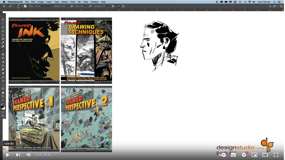Open the Edit menu

pos(33,2)
